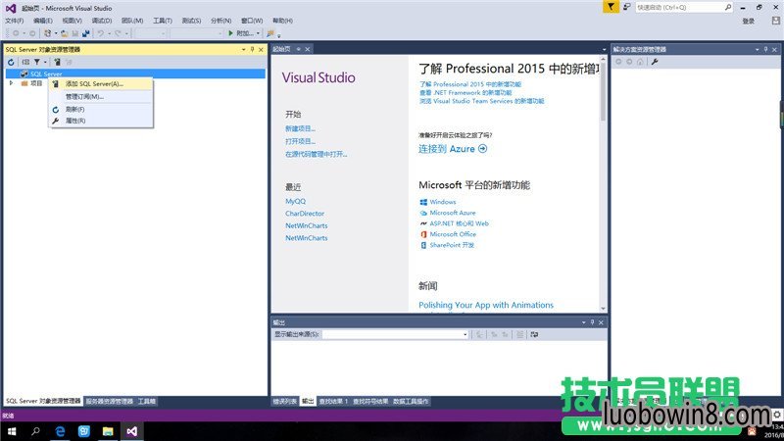The image size is (784, 441).
Task: Click Start Page vertical scrollbar
Action: pos(603,184)
